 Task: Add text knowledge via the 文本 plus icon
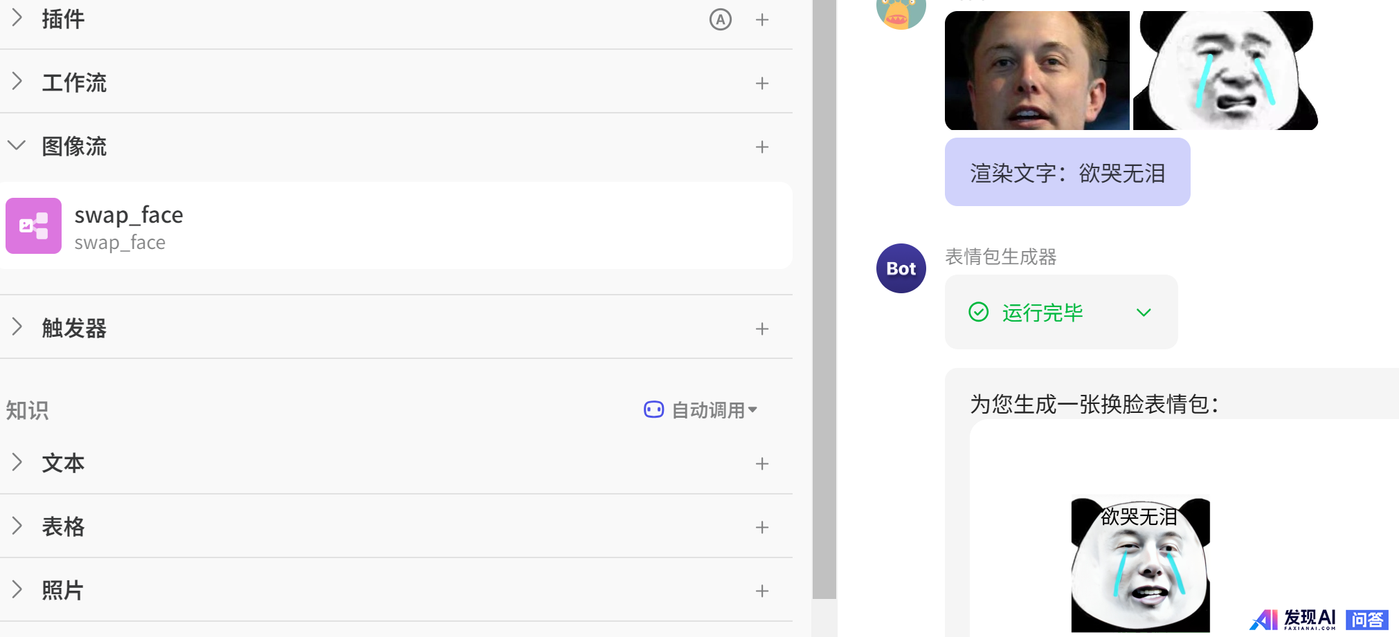(x=762, y=464)
